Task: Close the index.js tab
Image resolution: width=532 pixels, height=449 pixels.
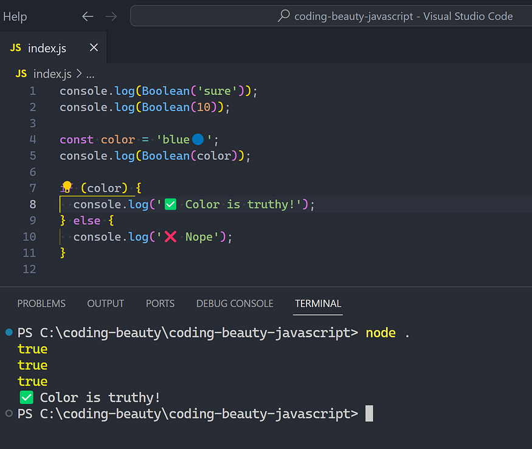Action: (94, 47)
